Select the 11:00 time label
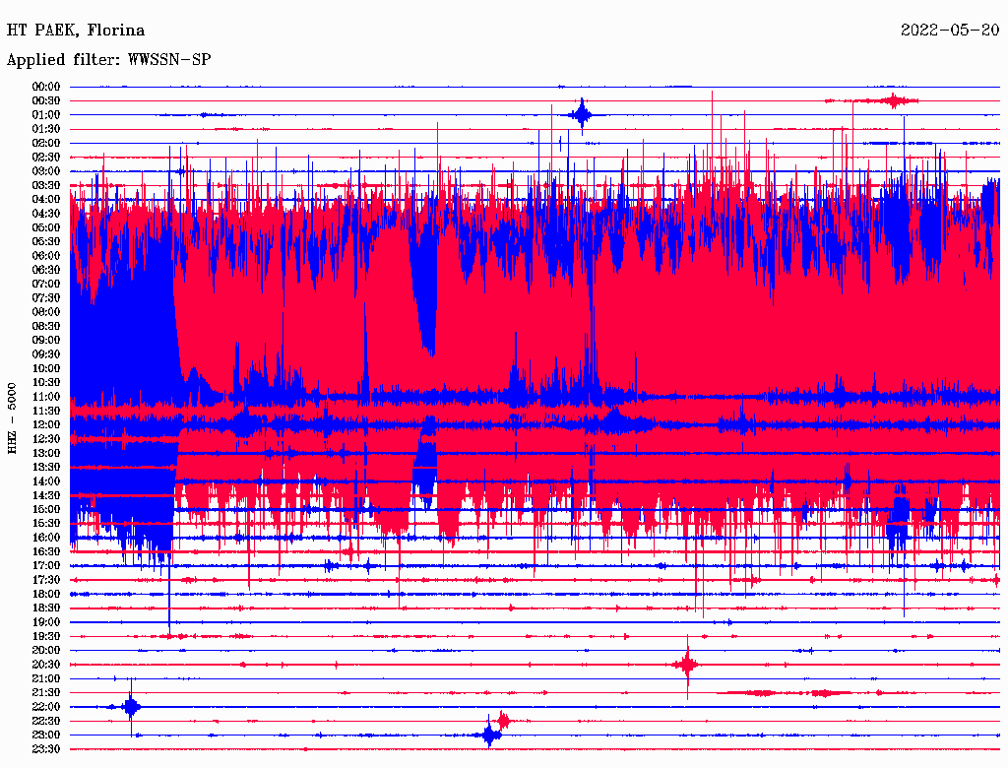Image resolution: width=1008 pixels, height=768 pixels. tap(46, 398)
